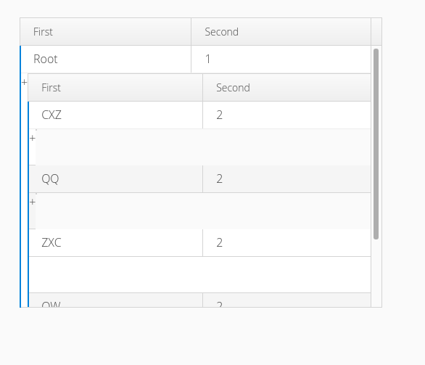The image size is (425, 365).
Task: Select the CXZ cell
Action: tap(116, 115)
